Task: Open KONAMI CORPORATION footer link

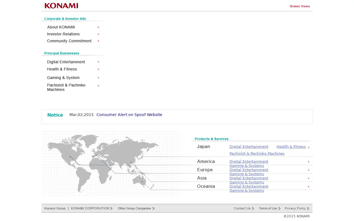Action: [90, 208]
